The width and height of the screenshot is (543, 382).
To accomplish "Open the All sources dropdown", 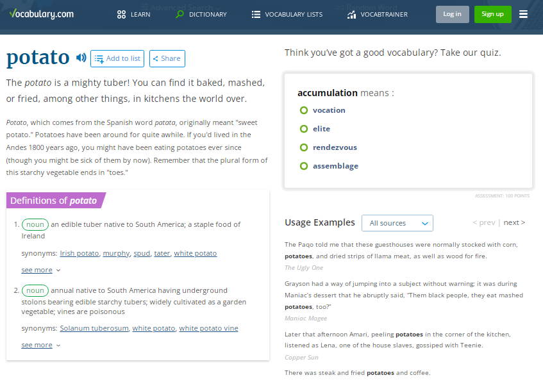I will [397, 223].
